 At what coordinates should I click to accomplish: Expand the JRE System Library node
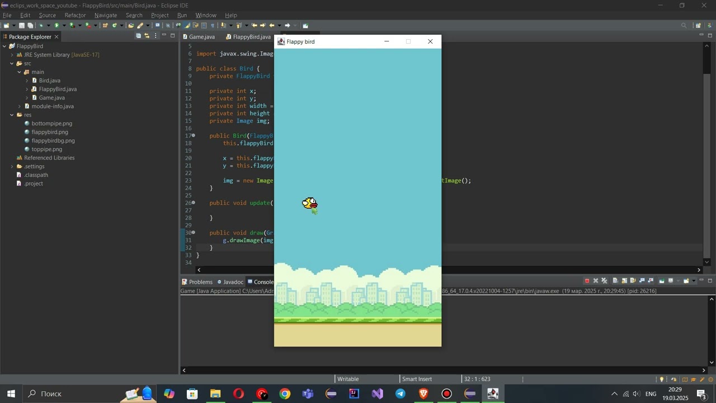(x=12, y=55)
